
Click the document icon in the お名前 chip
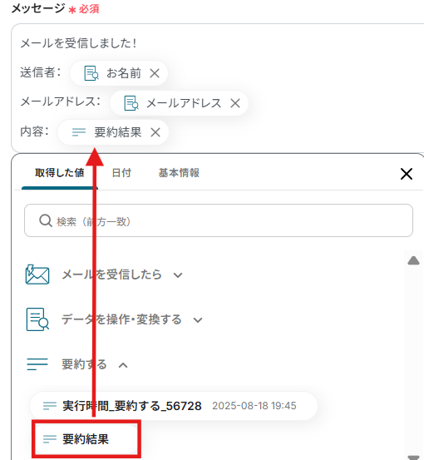(91, 73)
